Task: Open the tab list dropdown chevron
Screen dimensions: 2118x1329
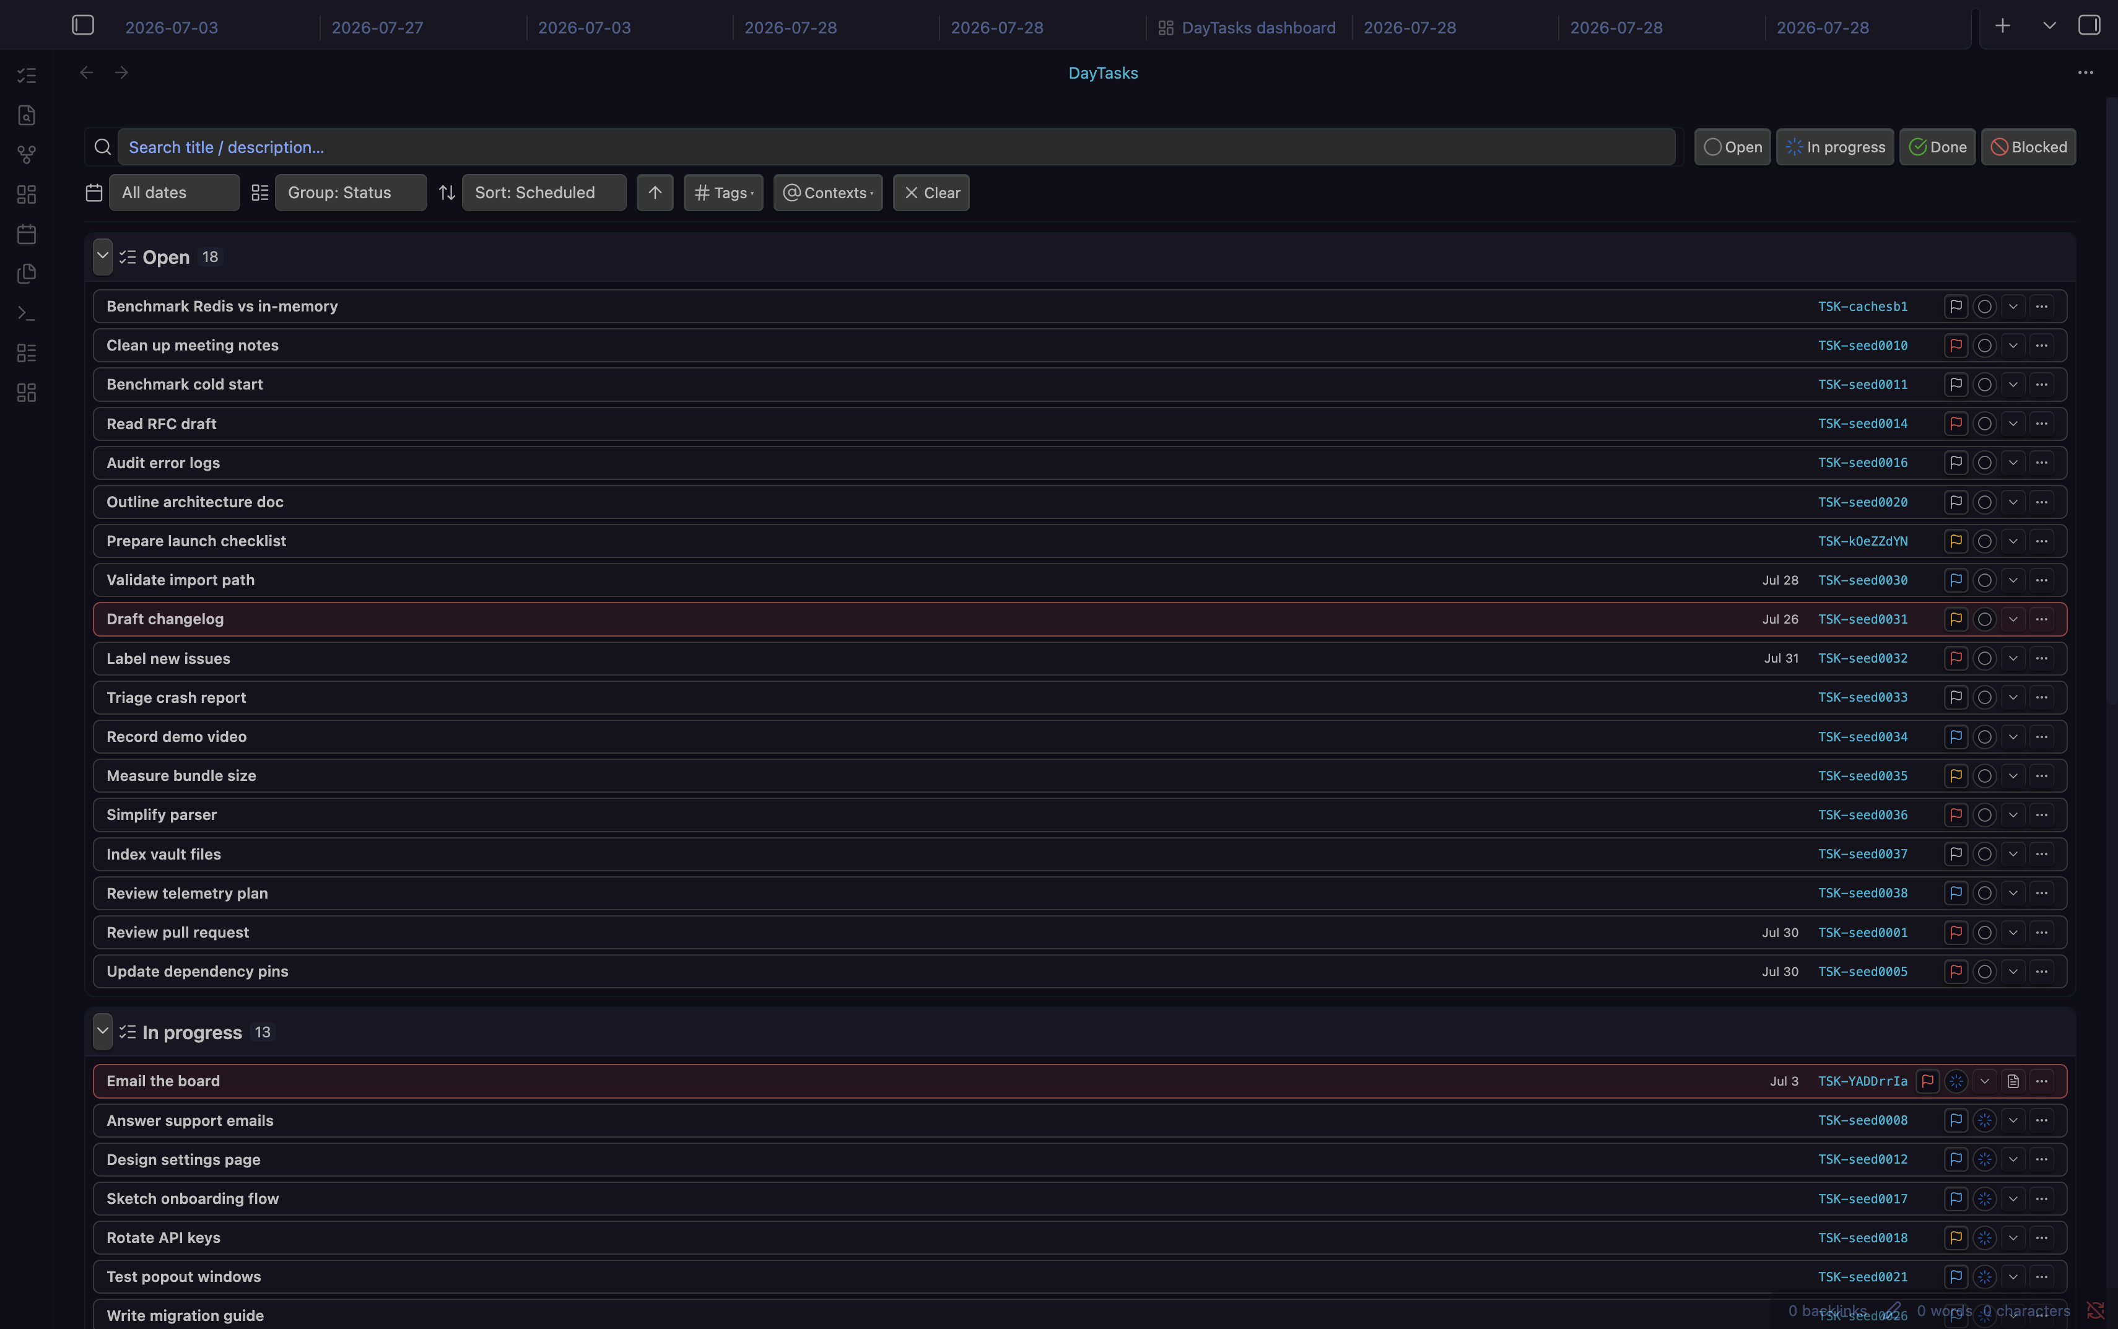Action: tap(2049, 25)
